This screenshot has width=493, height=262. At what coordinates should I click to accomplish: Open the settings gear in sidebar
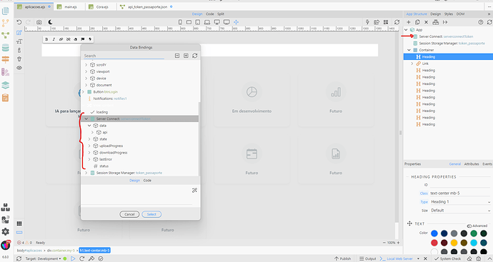pyautogui.click(x=5, y=231)
